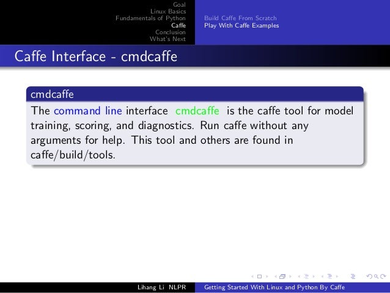Click the presentation outline icon
This screenshot has width=390, height=293.
(x=353, y=276)
